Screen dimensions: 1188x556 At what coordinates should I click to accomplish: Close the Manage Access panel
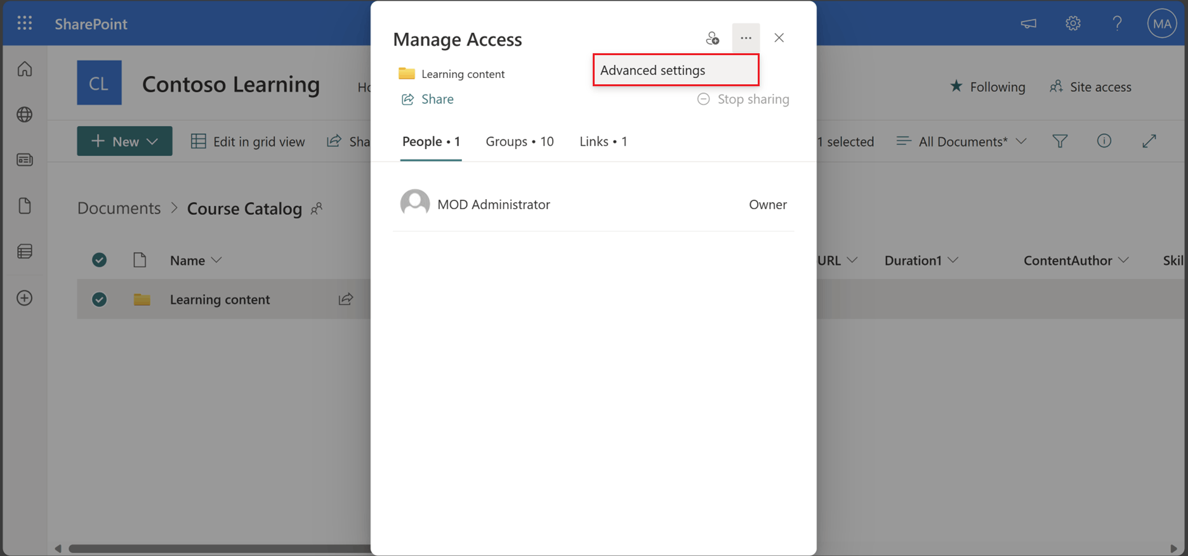[779, 38]
